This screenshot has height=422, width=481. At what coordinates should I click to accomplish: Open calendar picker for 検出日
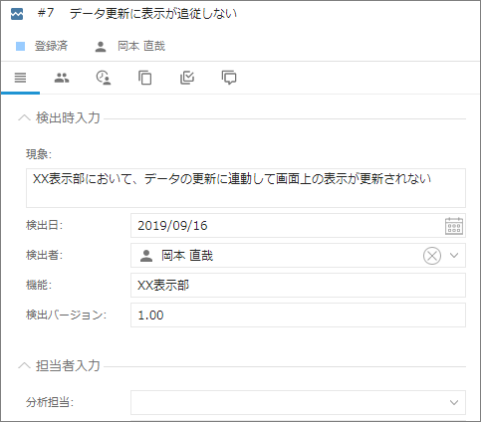coord(454,226)
